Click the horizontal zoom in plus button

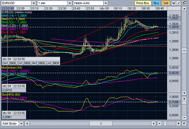(178, 124)
